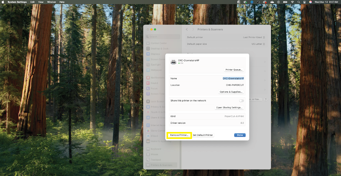Open the Window menu
This screenshot has height=176, width=341.
tap(51, 2)
